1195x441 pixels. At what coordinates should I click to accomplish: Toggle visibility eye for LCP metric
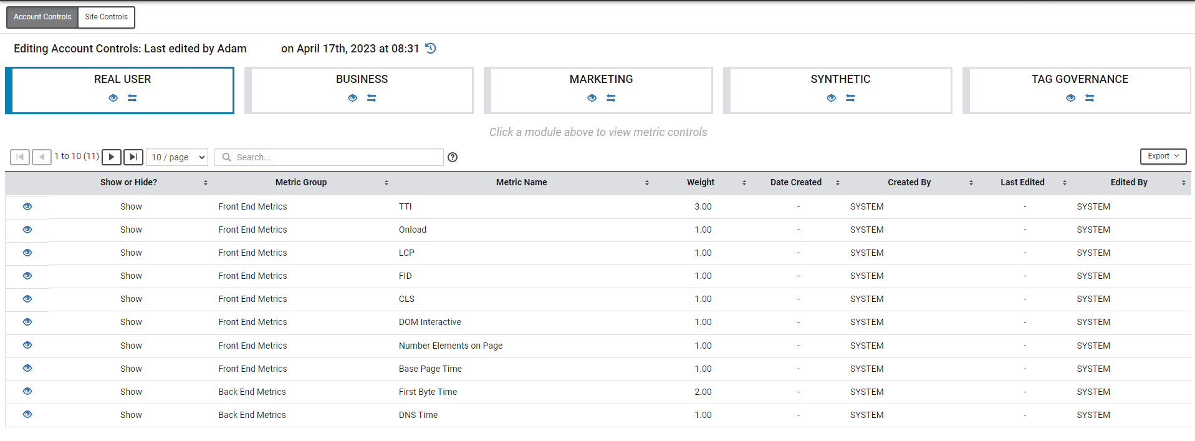(x=27, y=253)
